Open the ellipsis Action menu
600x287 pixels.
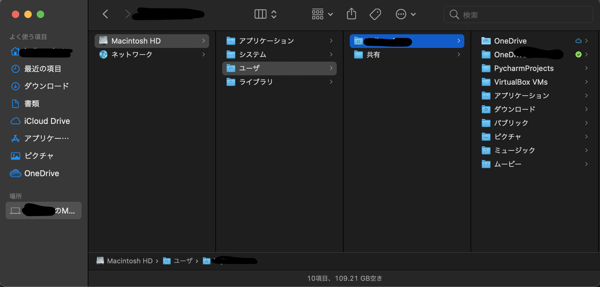click(405, 14)
